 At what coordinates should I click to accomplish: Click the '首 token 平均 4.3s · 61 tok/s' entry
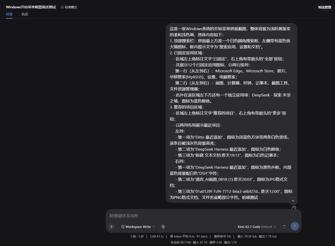tap(189, 236)
